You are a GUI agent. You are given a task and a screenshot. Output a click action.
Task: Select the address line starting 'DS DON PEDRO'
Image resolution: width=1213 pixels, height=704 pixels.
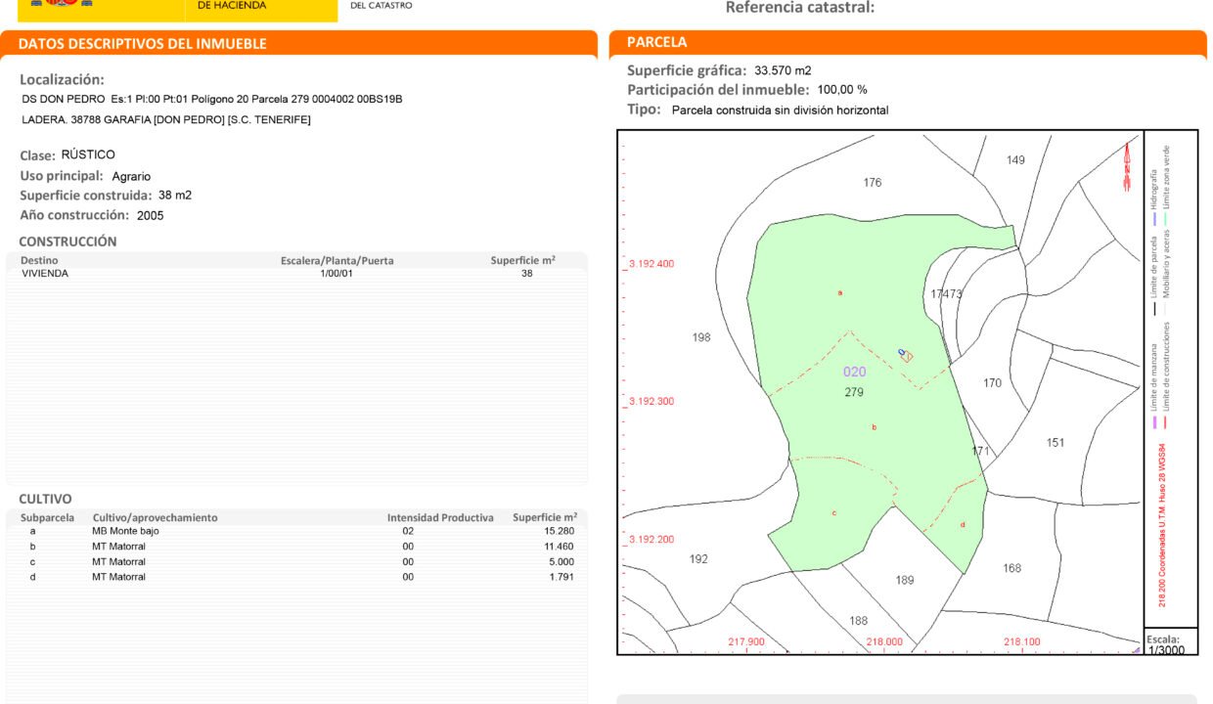click(212, 99)
